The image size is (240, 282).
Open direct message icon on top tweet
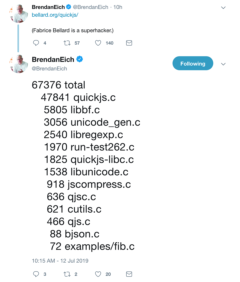pyautogui.click(x=129, y=43)
